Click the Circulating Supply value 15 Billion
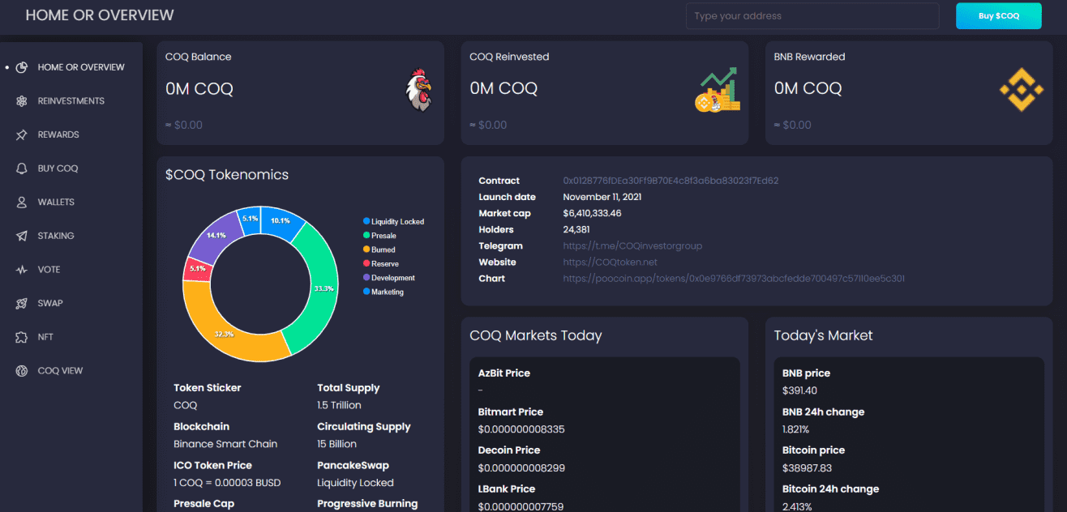 tap(336, 444)
